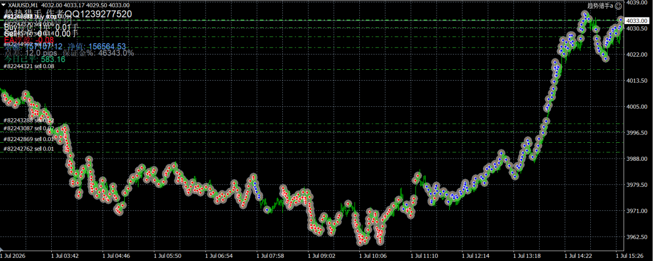Image resolution: width=653 pixels, height=261 pixels.
Task: Click the 3988.00 price axis label
Action: click(x=637, y=159)
